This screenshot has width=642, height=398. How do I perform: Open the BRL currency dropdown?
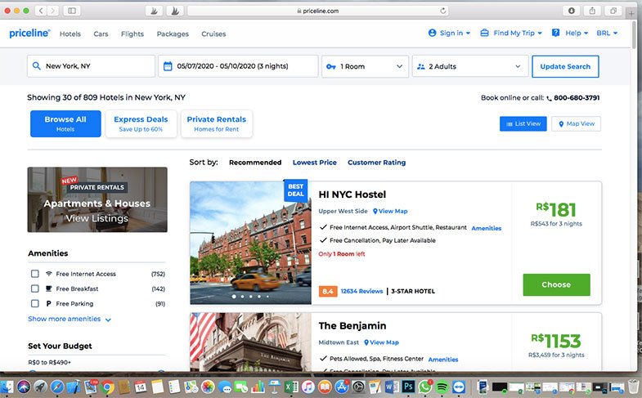[607, 34]
